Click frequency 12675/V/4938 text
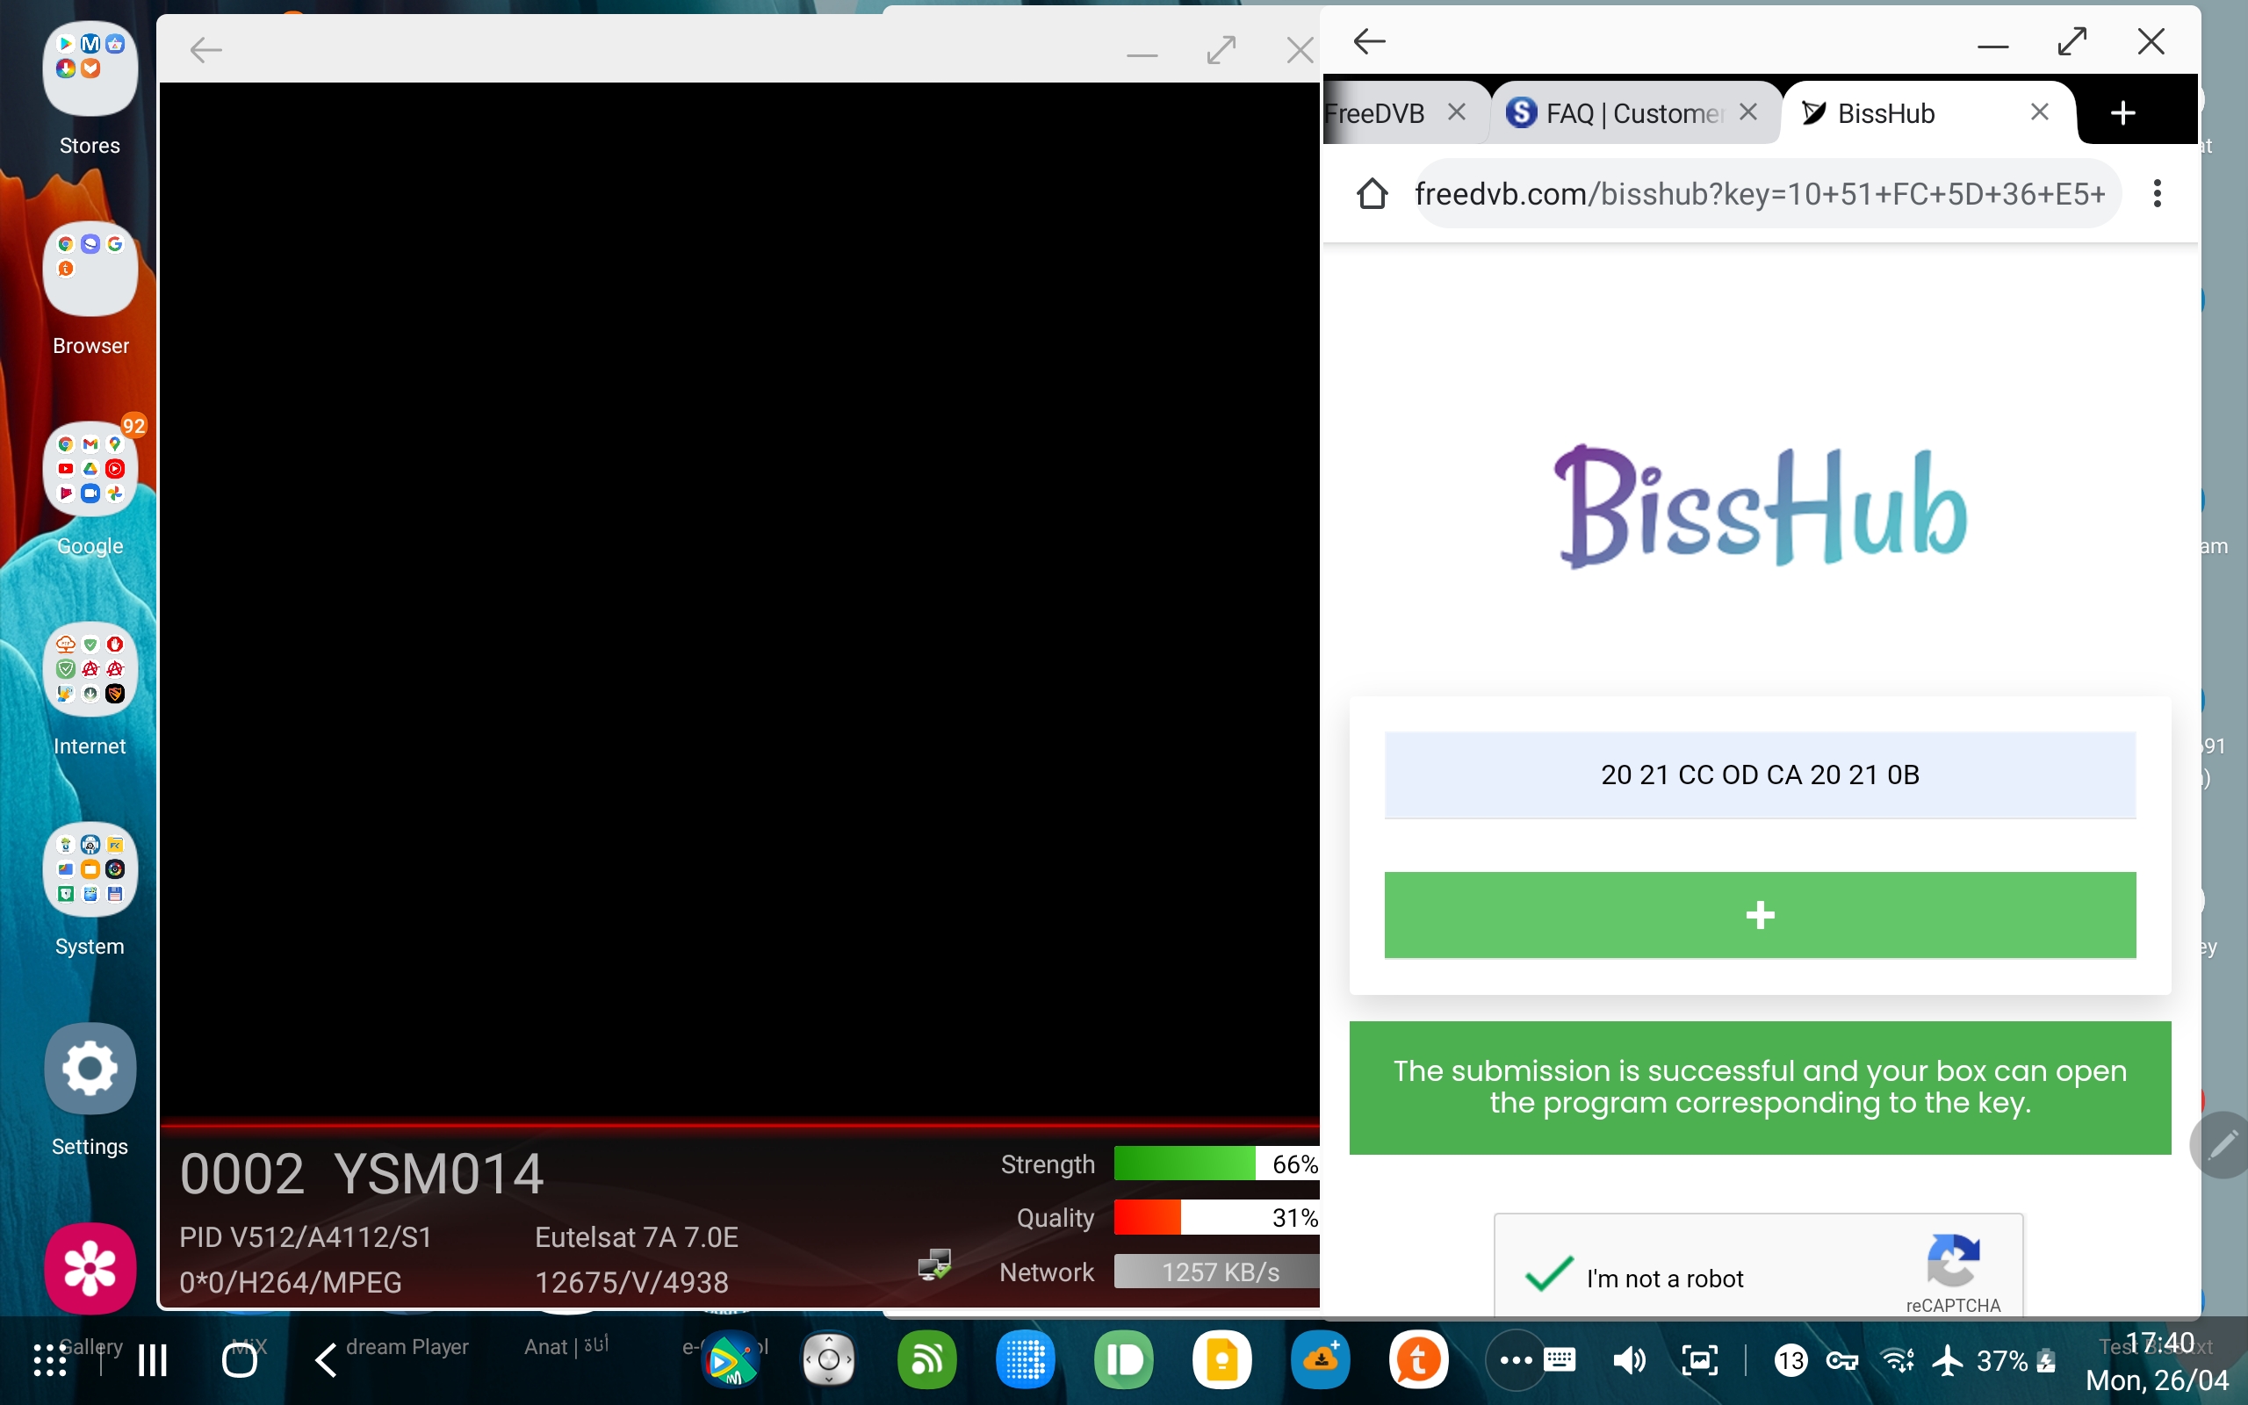The image size is (2248, 1405). (x=631, y=1282)
